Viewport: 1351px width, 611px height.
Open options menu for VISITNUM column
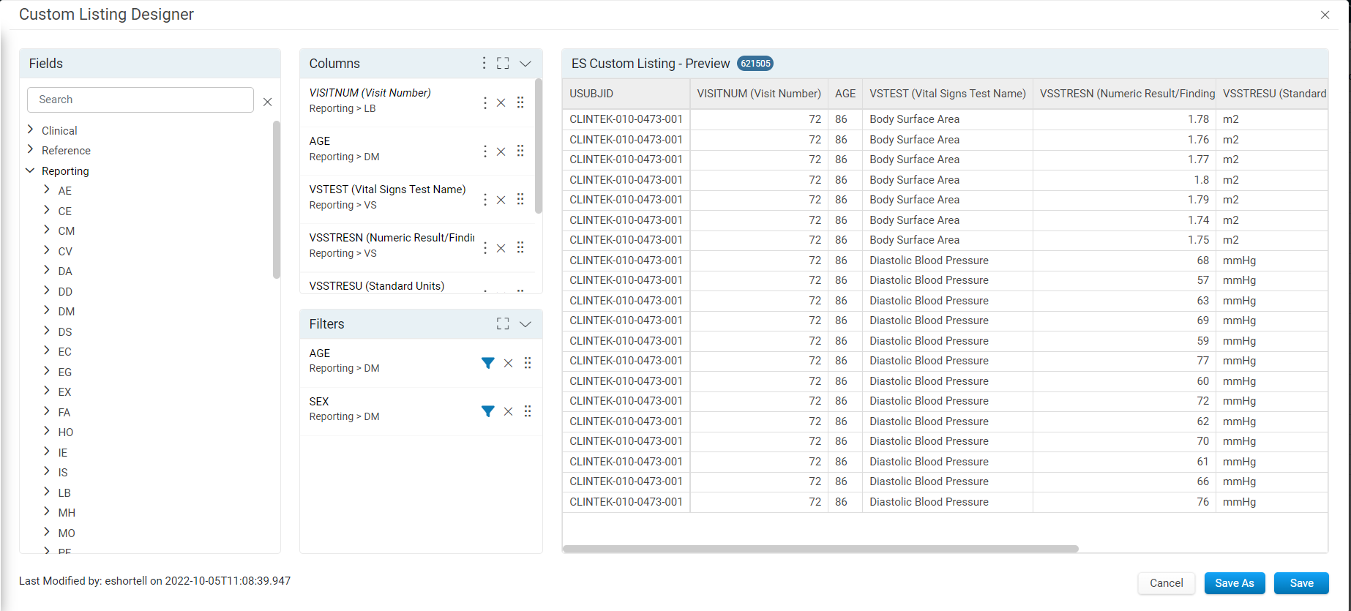(x=484, y=103)
